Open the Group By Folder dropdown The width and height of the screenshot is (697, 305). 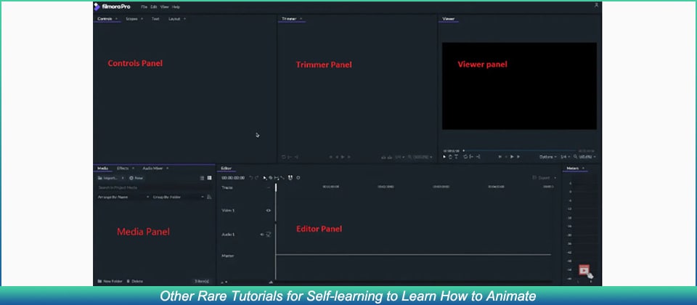[x=179, y=197]
